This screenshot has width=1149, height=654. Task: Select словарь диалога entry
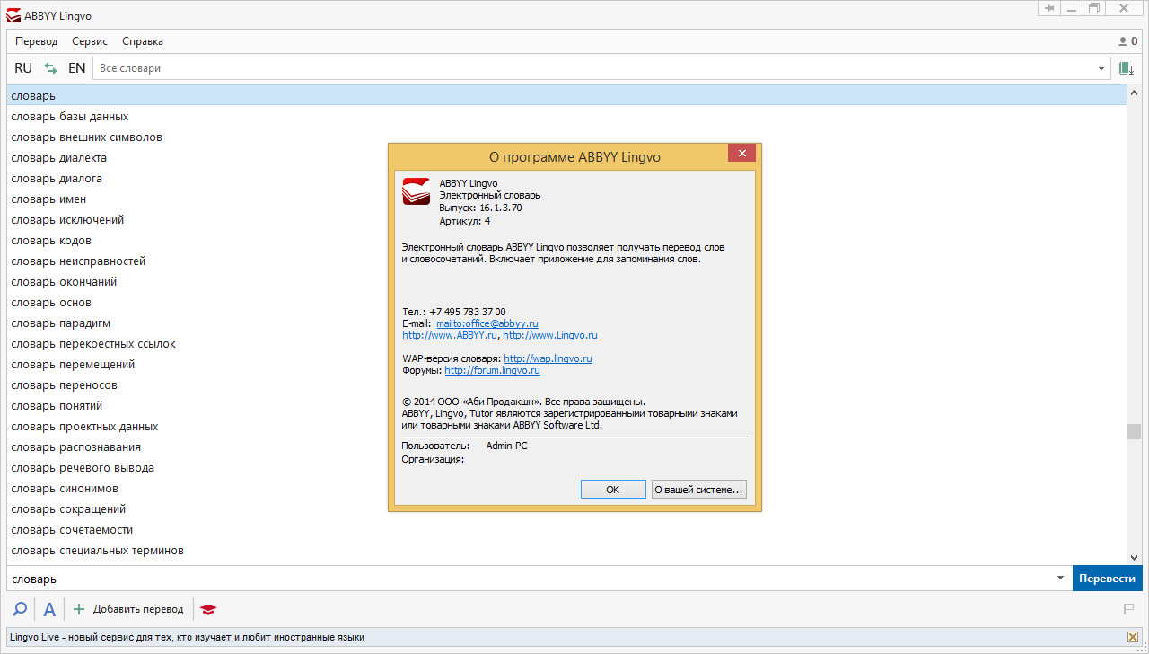click(566, 178)
